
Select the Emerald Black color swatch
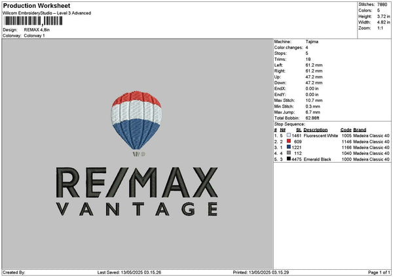point(289,159)
